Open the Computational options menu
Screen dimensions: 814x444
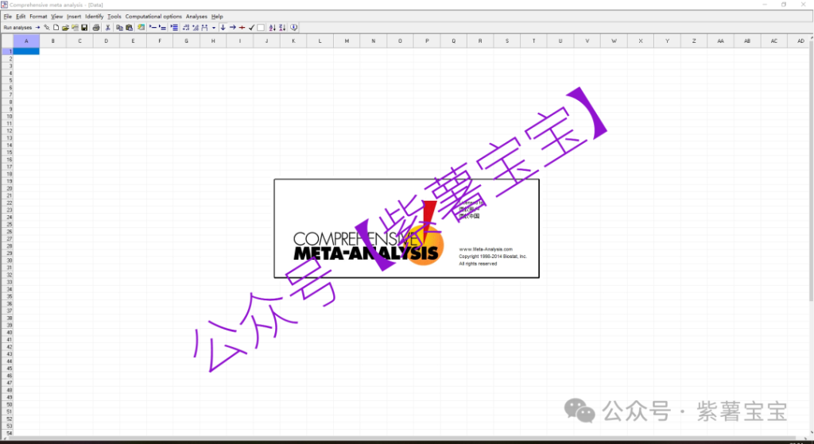pyautogui.click(x=153, y=16)
